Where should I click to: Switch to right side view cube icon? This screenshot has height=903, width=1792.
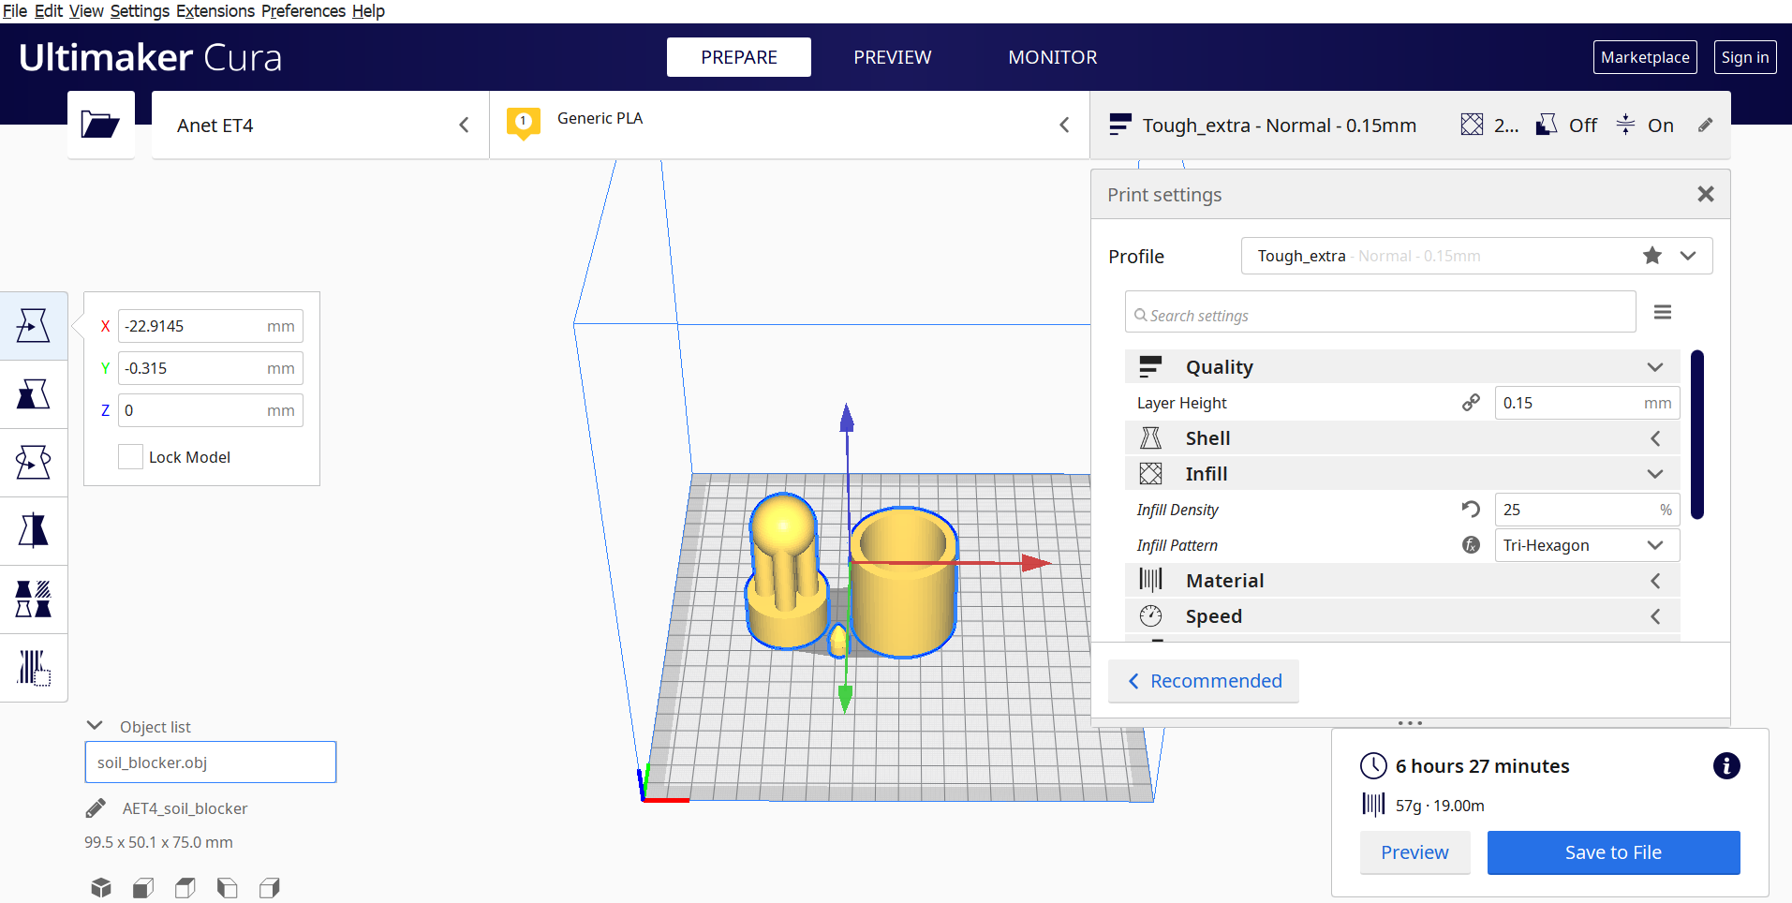pos(270,887)
